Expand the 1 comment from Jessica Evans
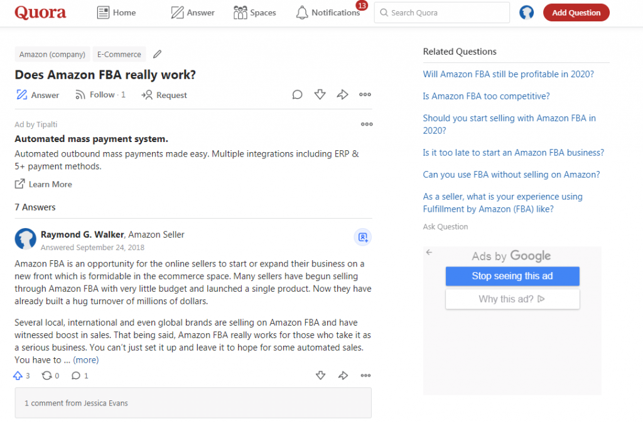 pyautogui.click(x=193, y=404)
